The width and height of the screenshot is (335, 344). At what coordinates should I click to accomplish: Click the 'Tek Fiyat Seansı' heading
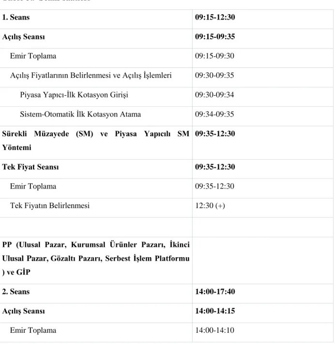pyautogui.click(x=30, y=167)
